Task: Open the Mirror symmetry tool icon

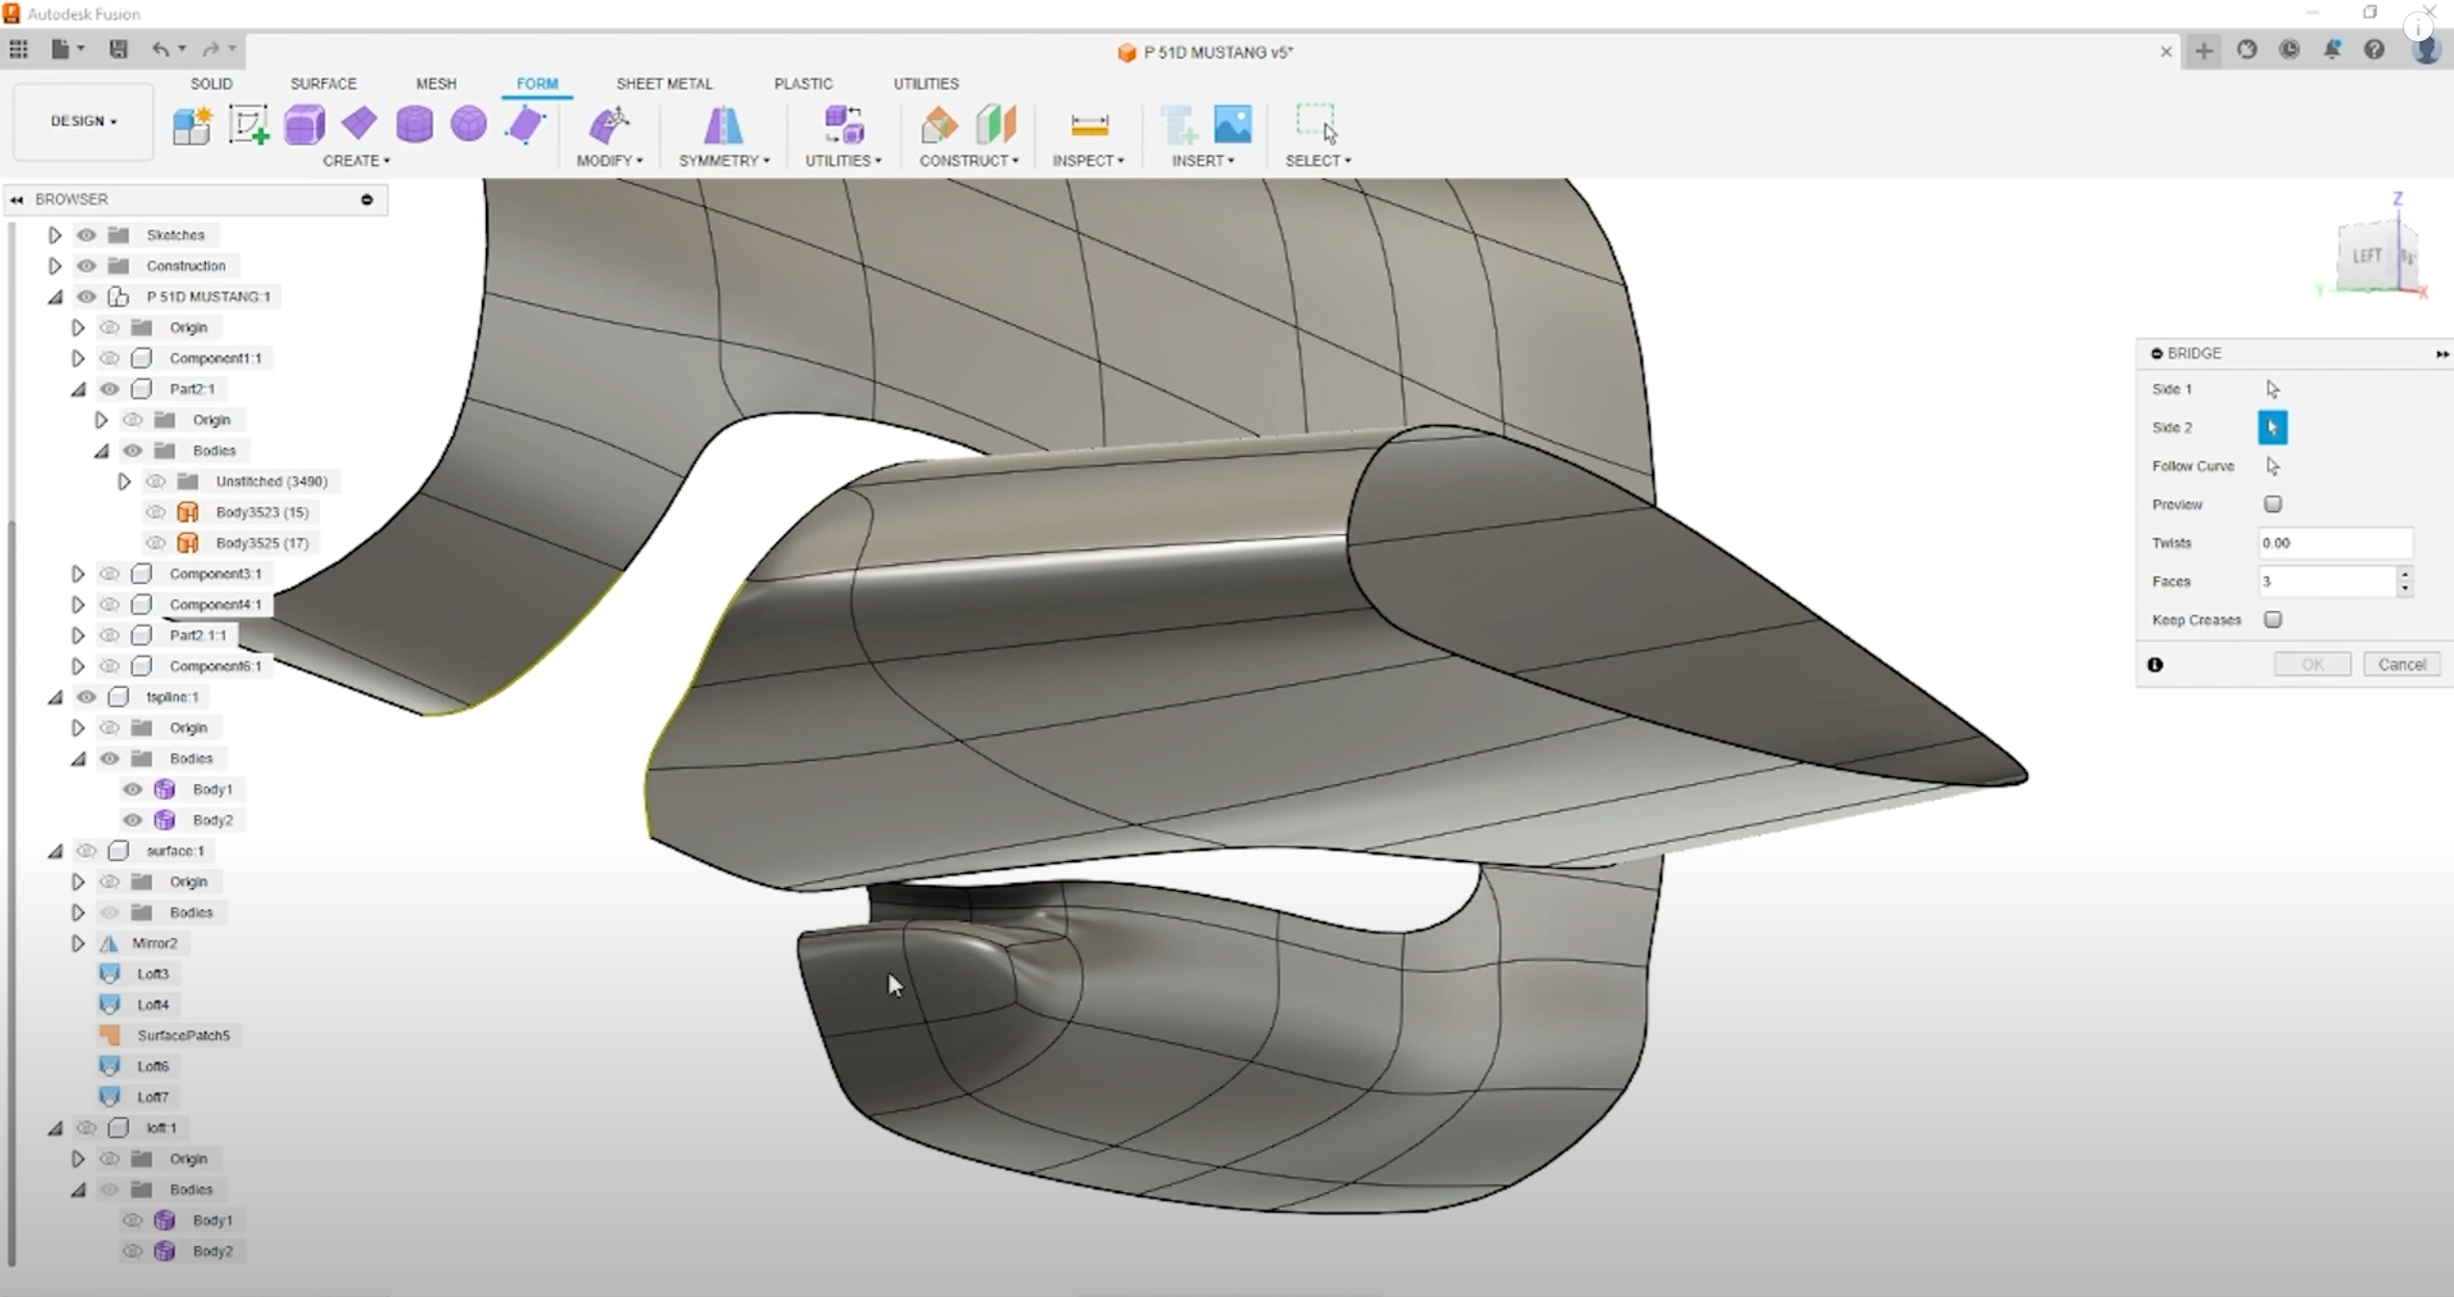Action: [722, 124]
